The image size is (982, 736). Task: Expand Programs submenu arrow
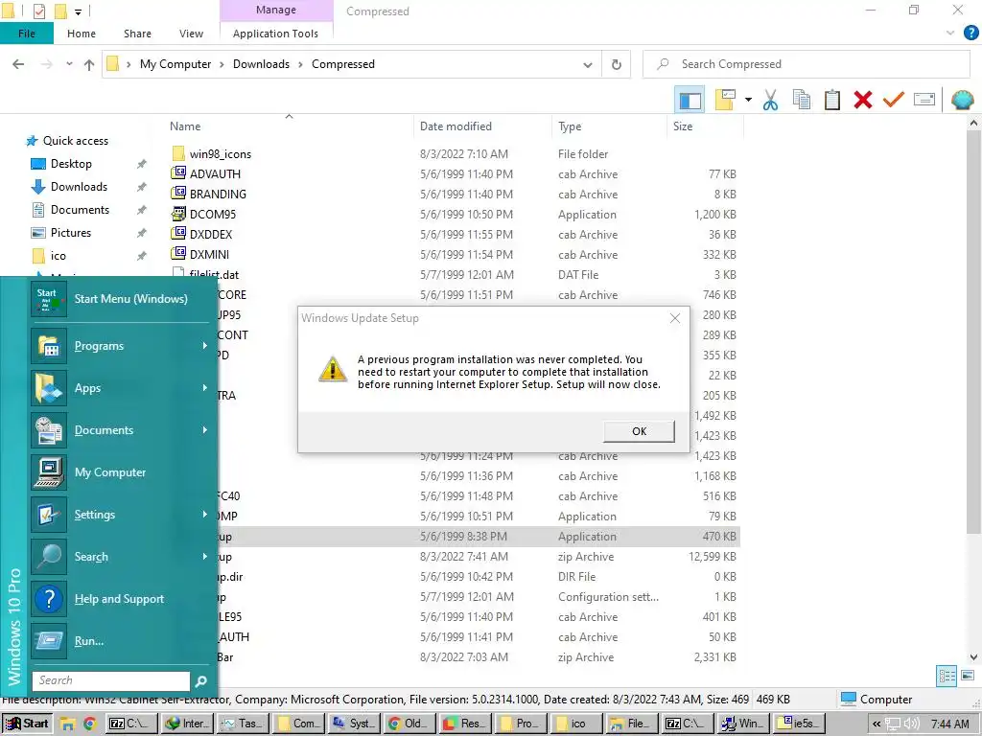[204, 345]
